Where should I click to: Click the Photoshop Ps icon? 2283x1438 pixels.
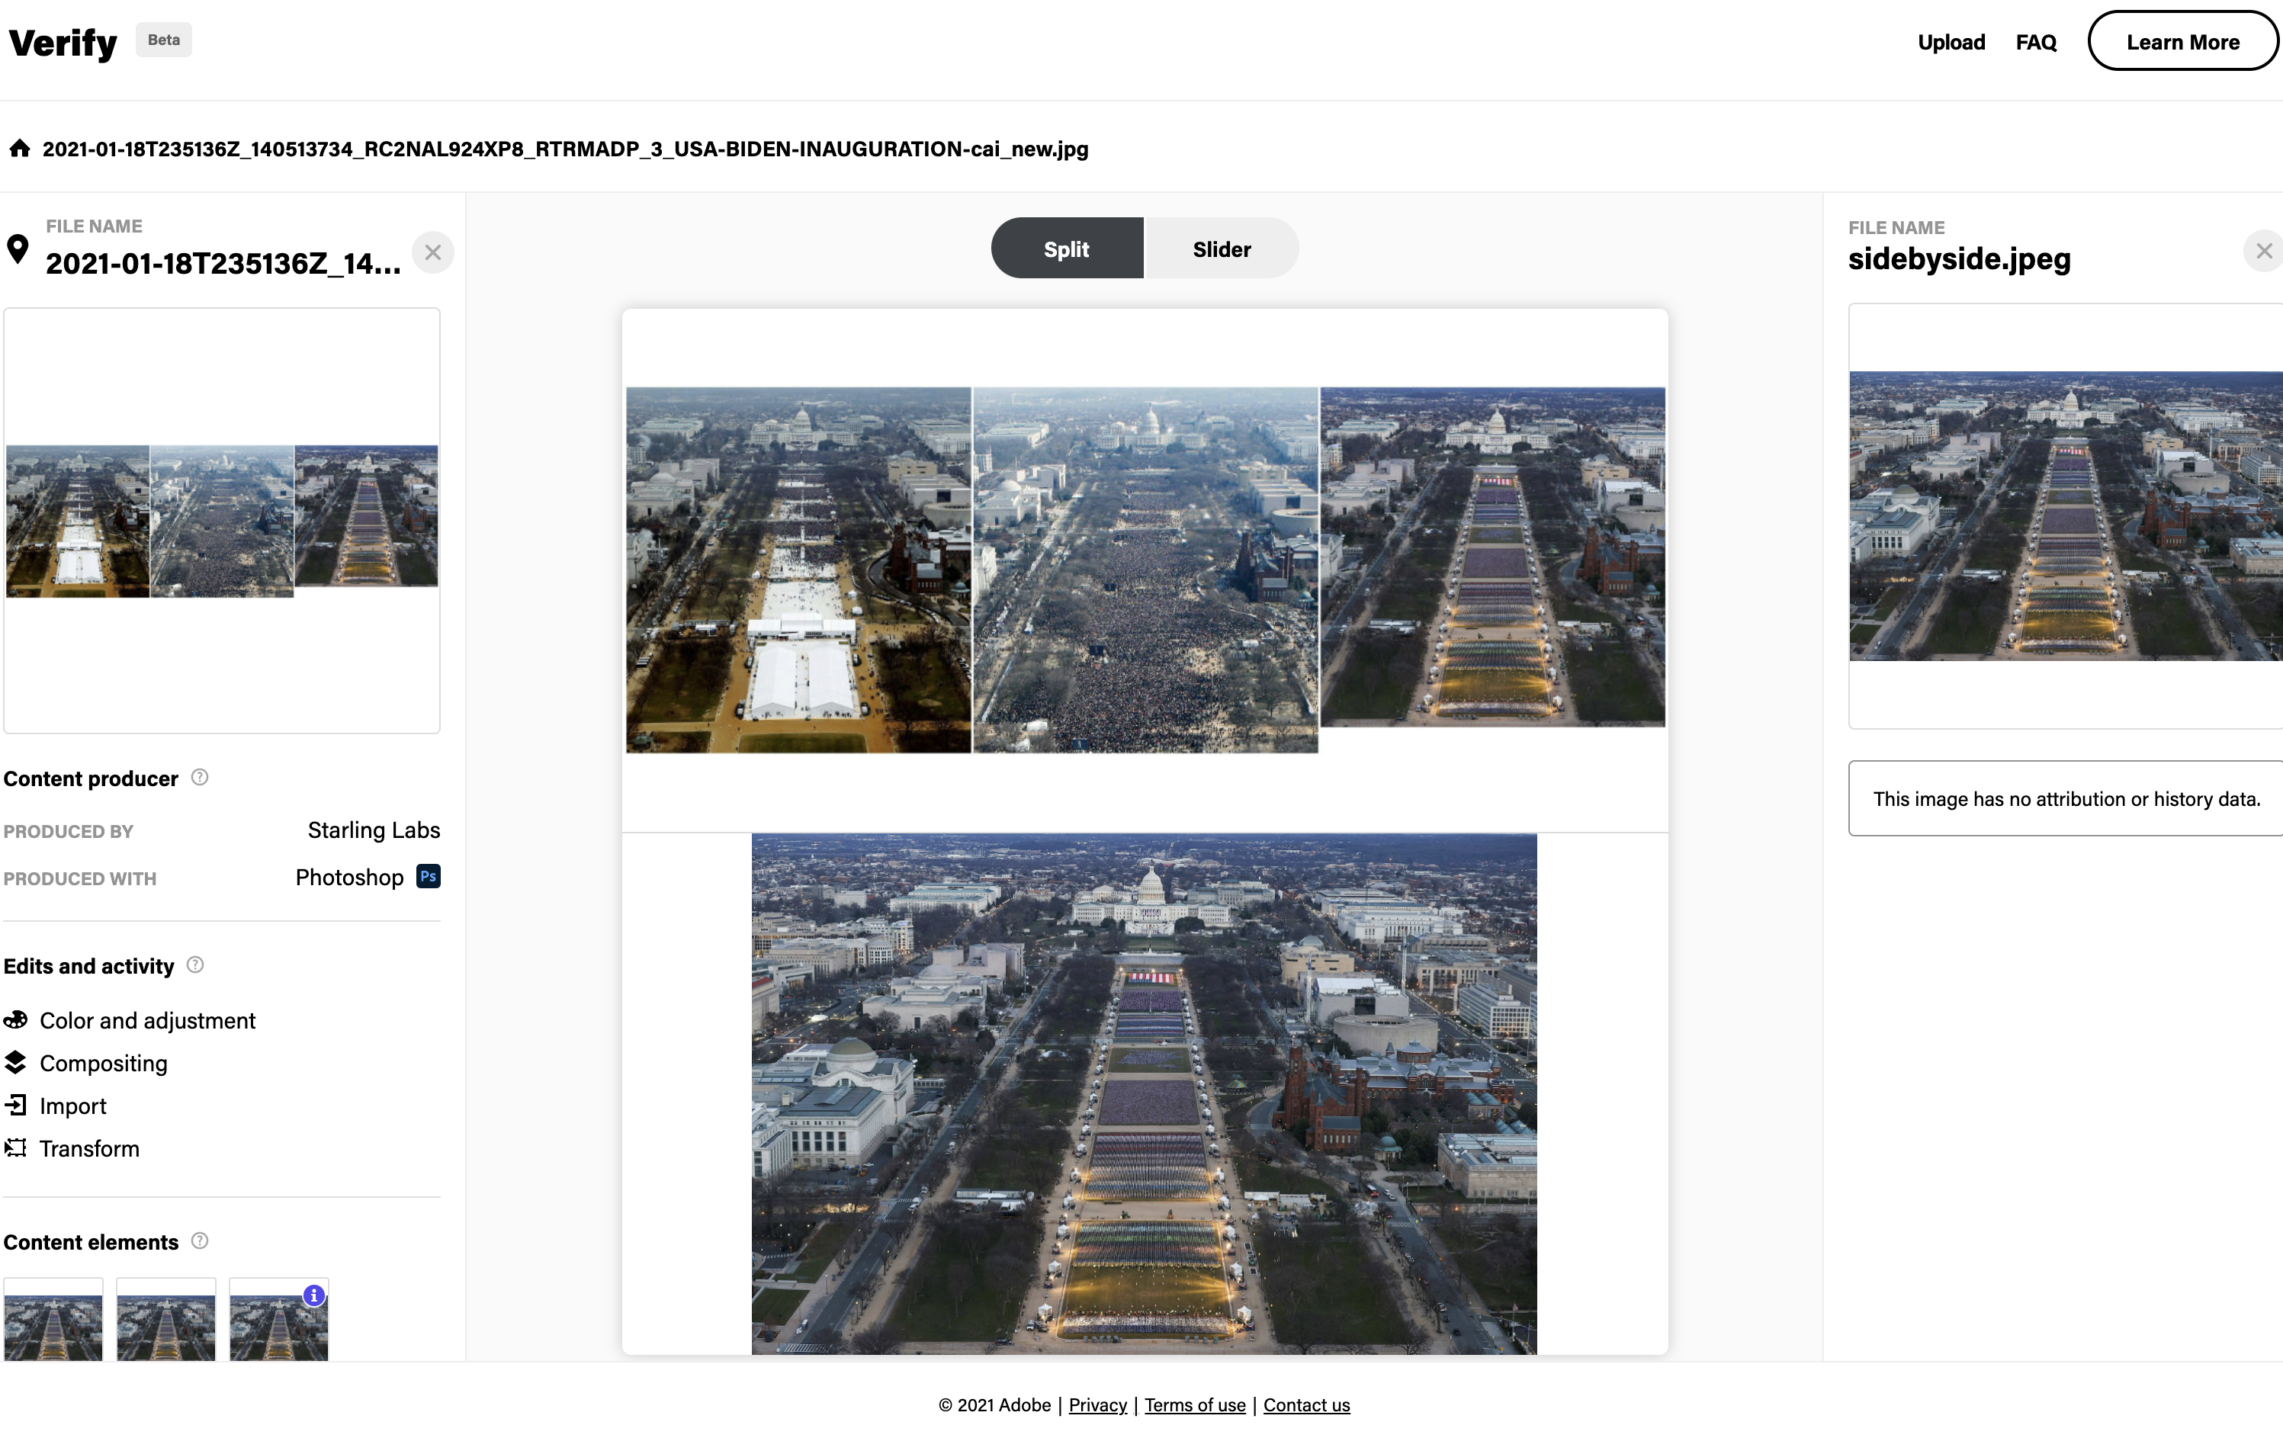click(x=429, y=877)
